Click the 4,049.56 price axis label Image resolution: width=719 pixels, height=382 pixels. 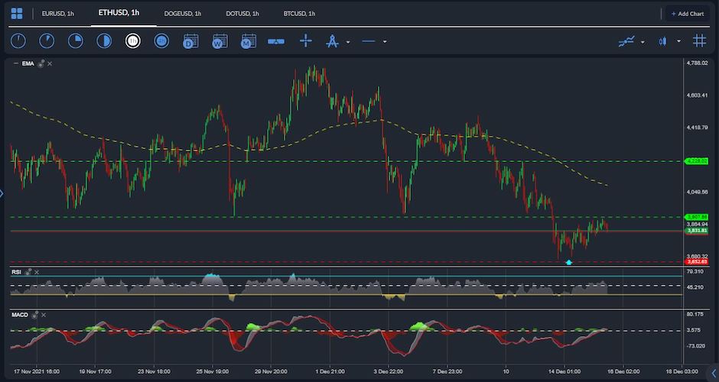pos(697,193)
